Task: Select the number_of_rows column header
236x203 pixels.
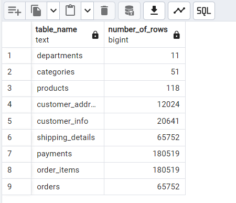Action: [x=145, y=35]
